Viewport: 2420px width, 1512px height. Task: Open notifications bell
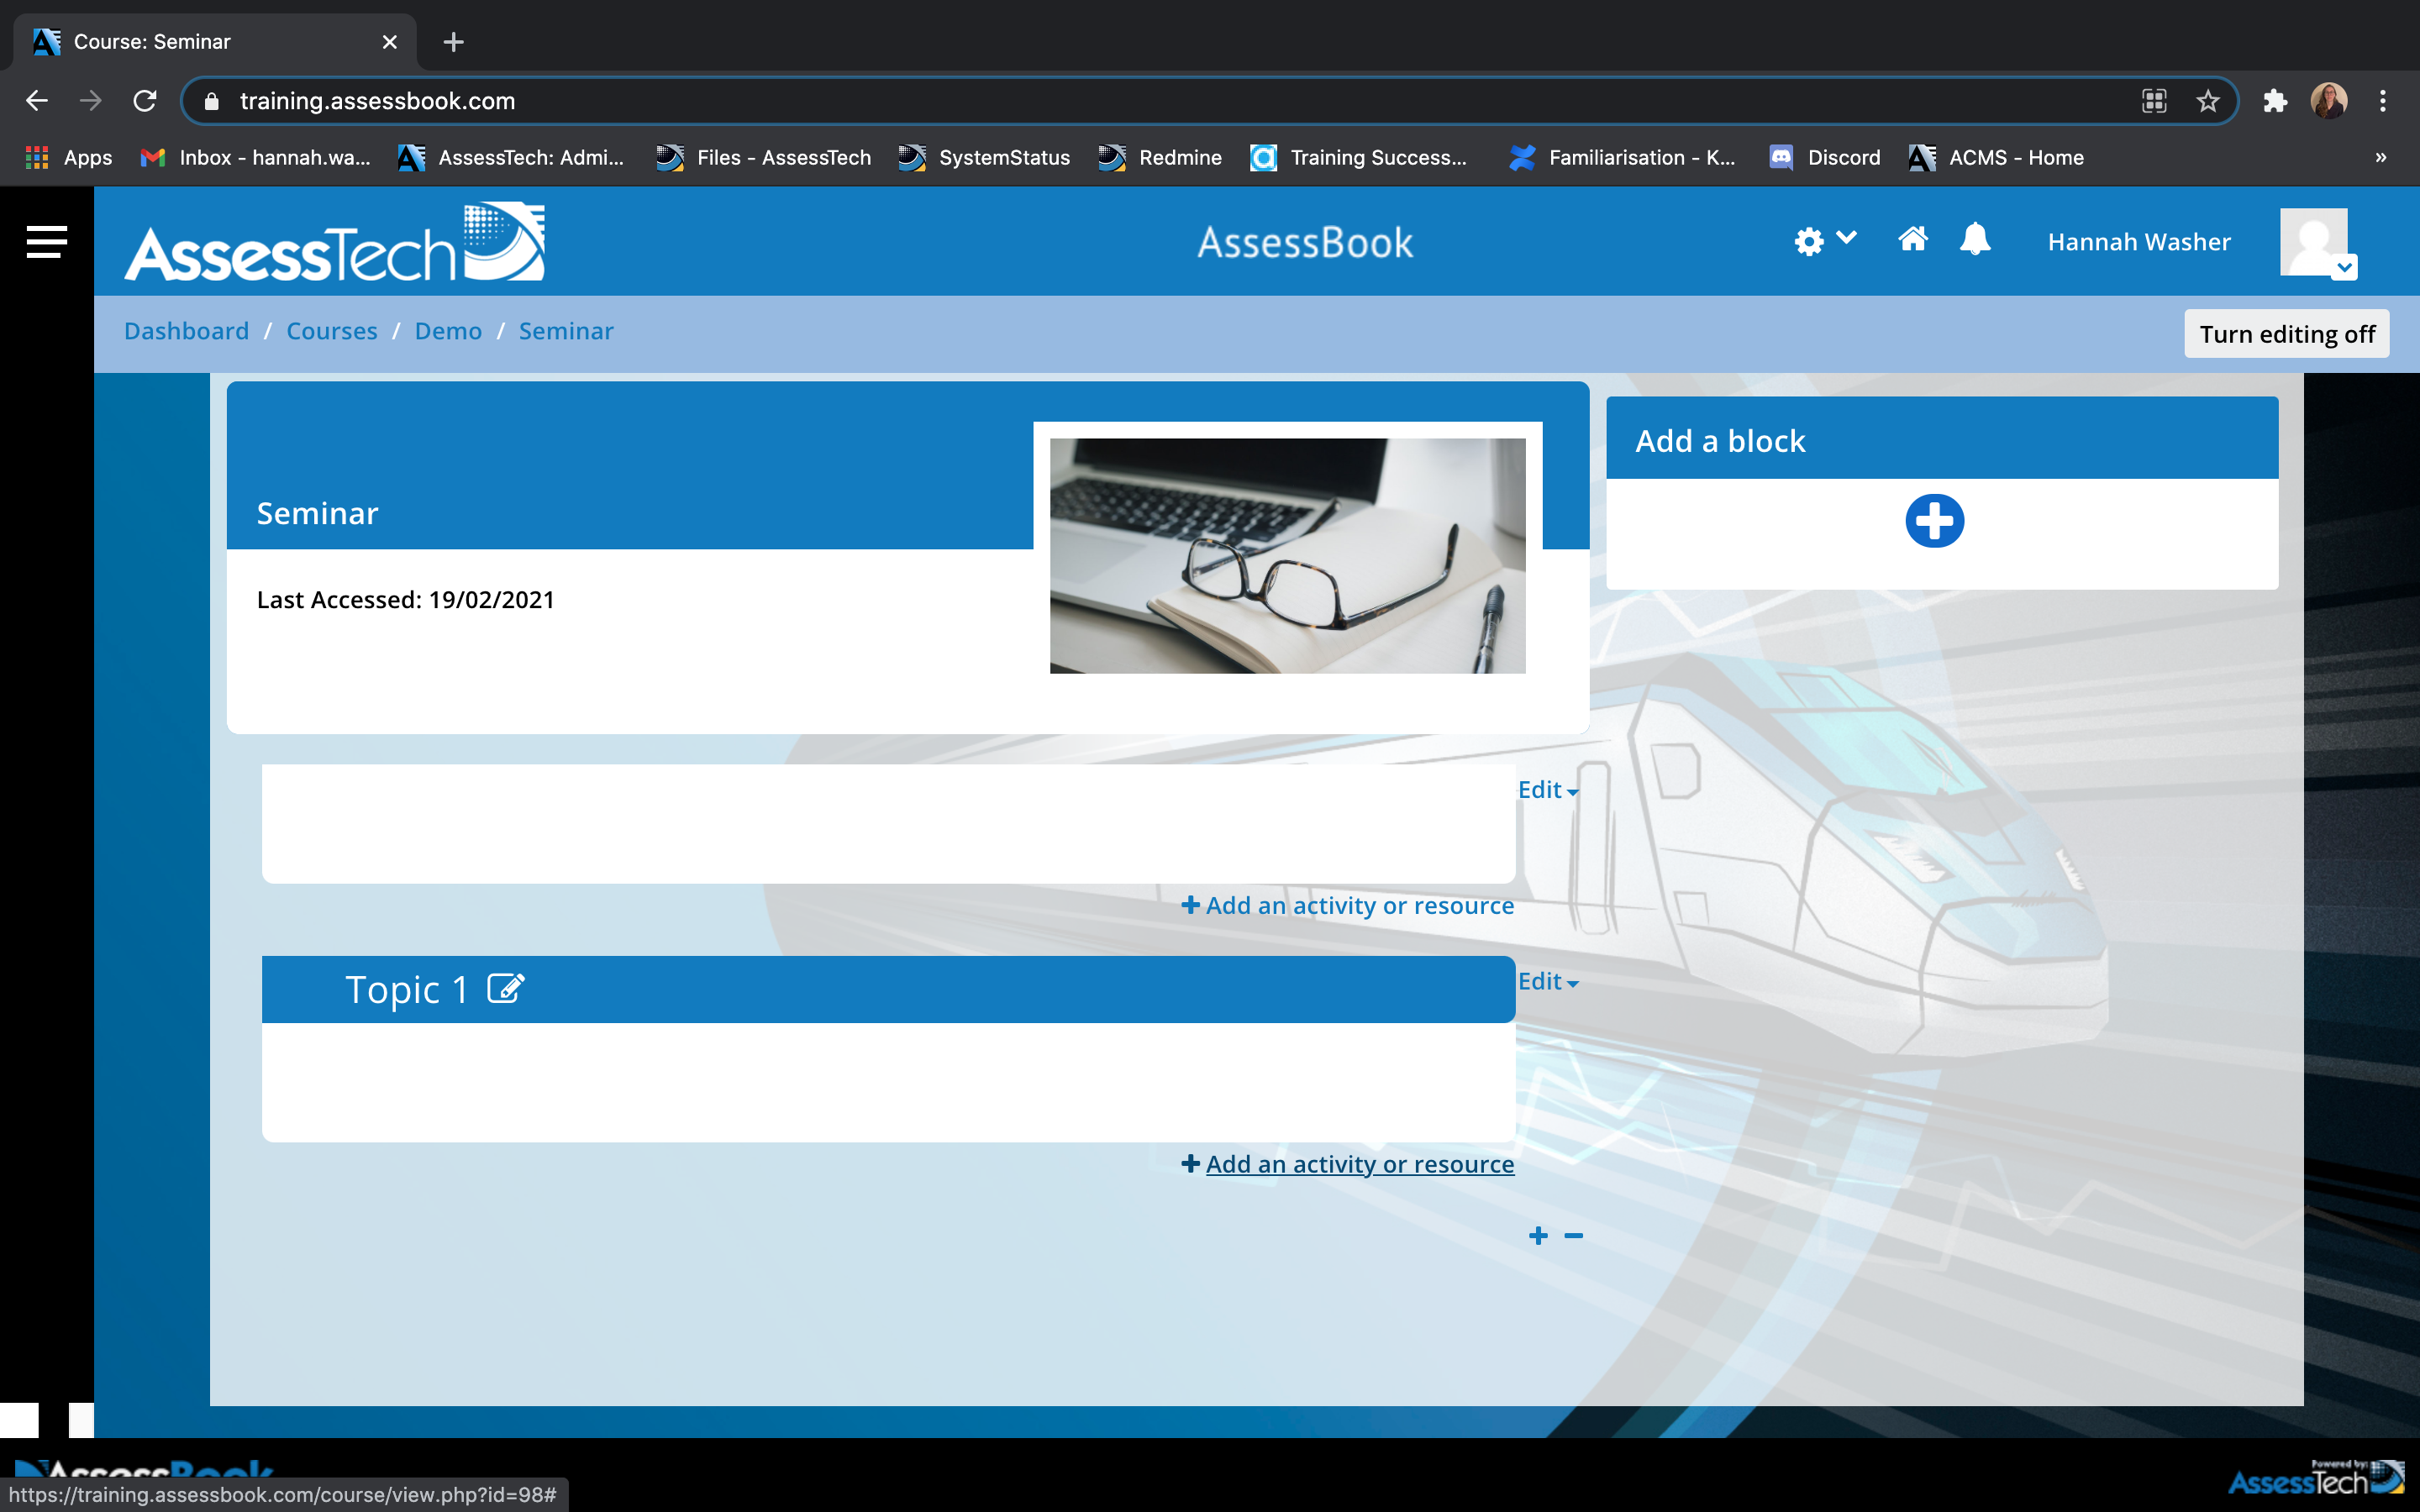coord(1975,240)
